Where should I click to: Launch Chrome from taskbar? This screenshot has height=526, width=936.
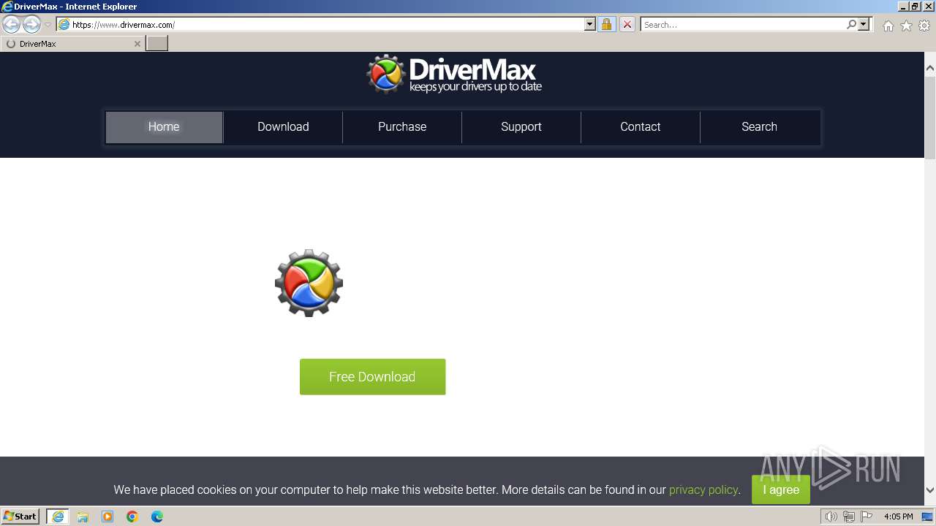point(132,517)
